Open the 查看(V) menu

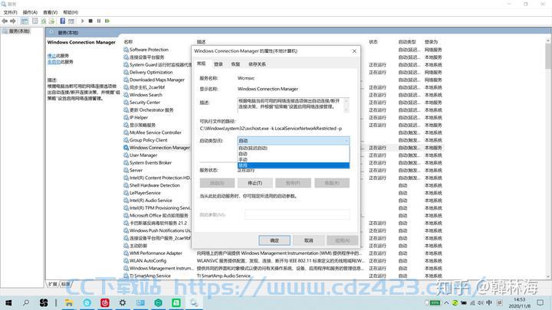pos(51,12)
